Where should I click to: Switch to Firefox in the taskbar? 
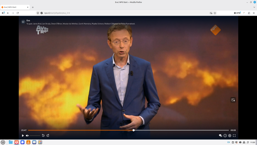coord(17,142)
